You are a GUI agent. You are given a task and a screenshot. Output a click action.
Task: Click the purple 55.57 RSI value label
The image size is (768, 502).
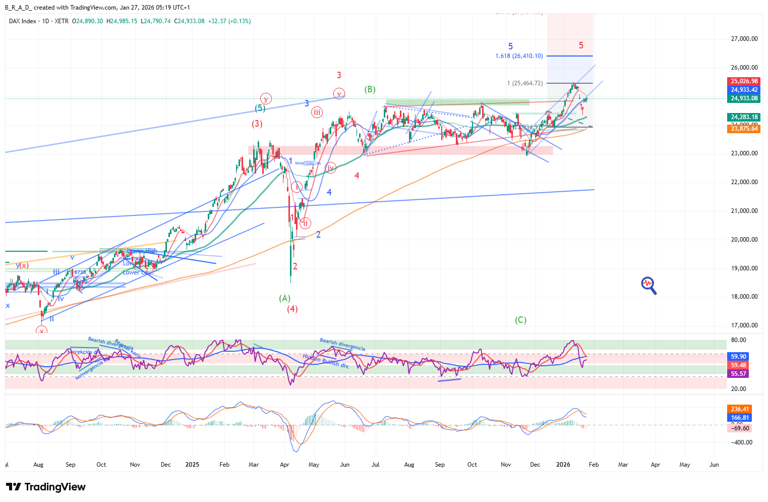(738, 374)
